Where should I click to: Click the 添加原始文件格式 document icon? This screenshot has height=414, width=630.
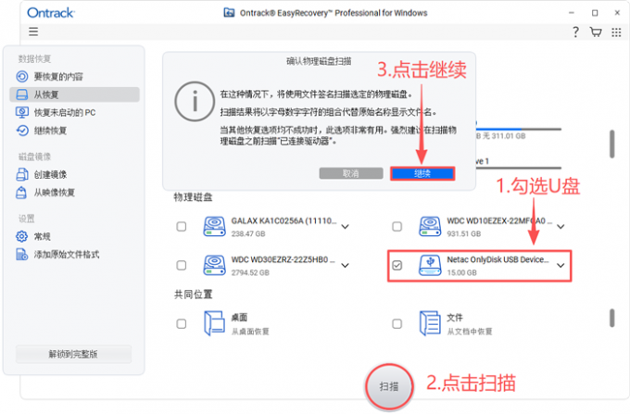coord(21,254)
